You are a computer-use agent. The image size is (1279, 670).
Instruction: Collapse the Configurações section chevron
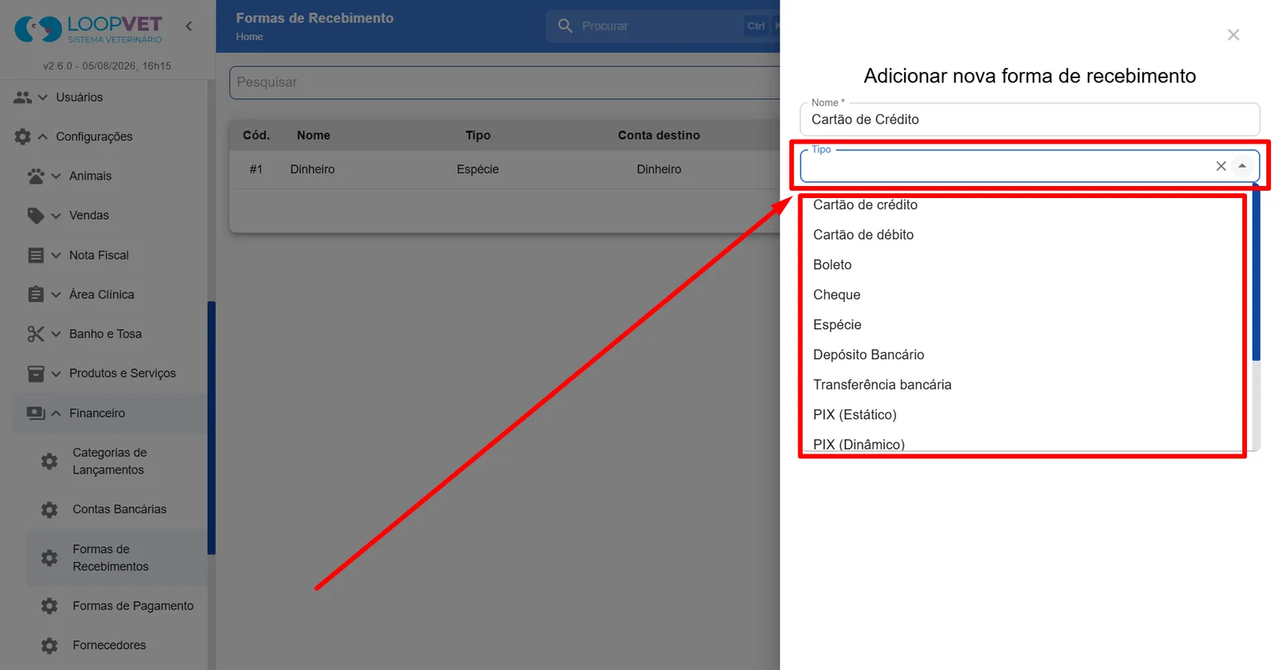[x=43, y=137]
